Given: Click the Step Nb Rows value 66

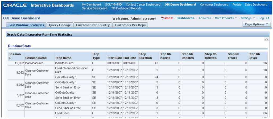Looking at the screenshot, I should 265,113.
